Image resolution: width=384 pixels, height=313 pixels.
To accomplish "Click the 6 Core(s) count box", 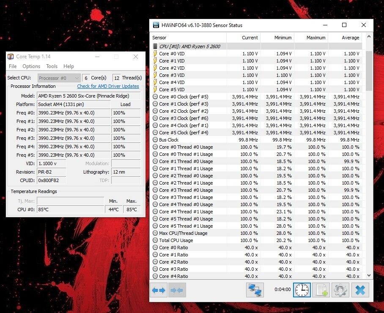I will tap(86, 78).
